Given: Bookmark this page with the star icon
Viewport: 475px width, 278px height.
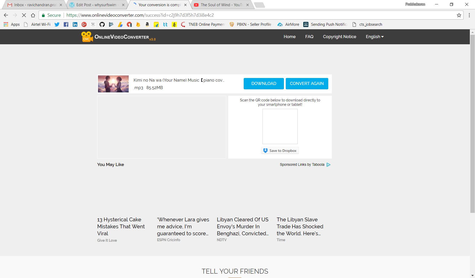Looking at the screenshot, I should [x=459, y=15].
